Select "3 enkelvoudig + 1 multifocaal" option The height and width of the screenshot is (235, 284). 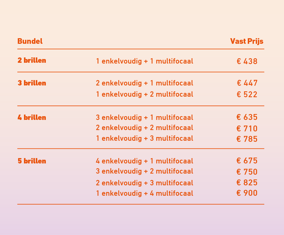[x=144, y=118]
